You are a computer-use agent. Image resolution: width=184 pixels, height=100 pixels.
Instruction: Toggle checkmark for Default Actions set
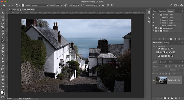(x=153, y=28)
